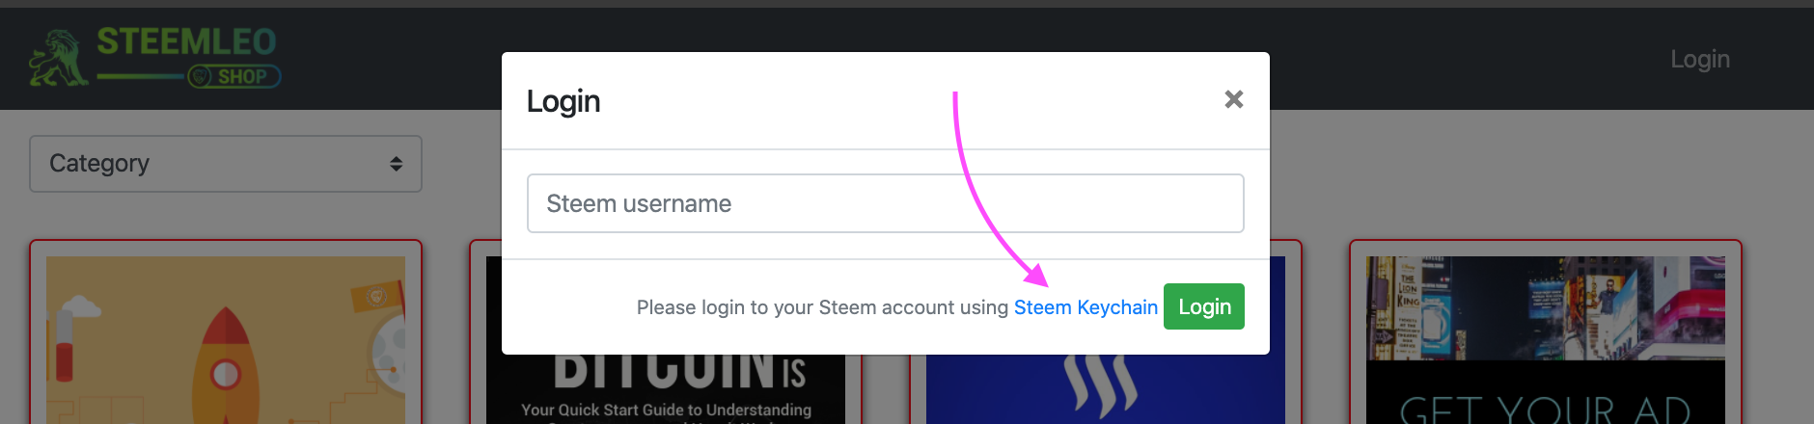Click the SHOP badge under the logo
The width and height of the screenshot is (1814, 424).
[x=234, y=76]
